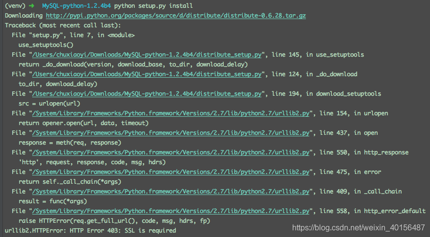Click the 'python setup.py install' command text
The width and height of the screenshot is (430, 237).
point(153,6)
